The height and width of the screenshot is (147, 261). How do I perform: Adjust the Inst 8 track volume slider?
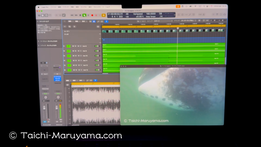[x=97, y=46]
